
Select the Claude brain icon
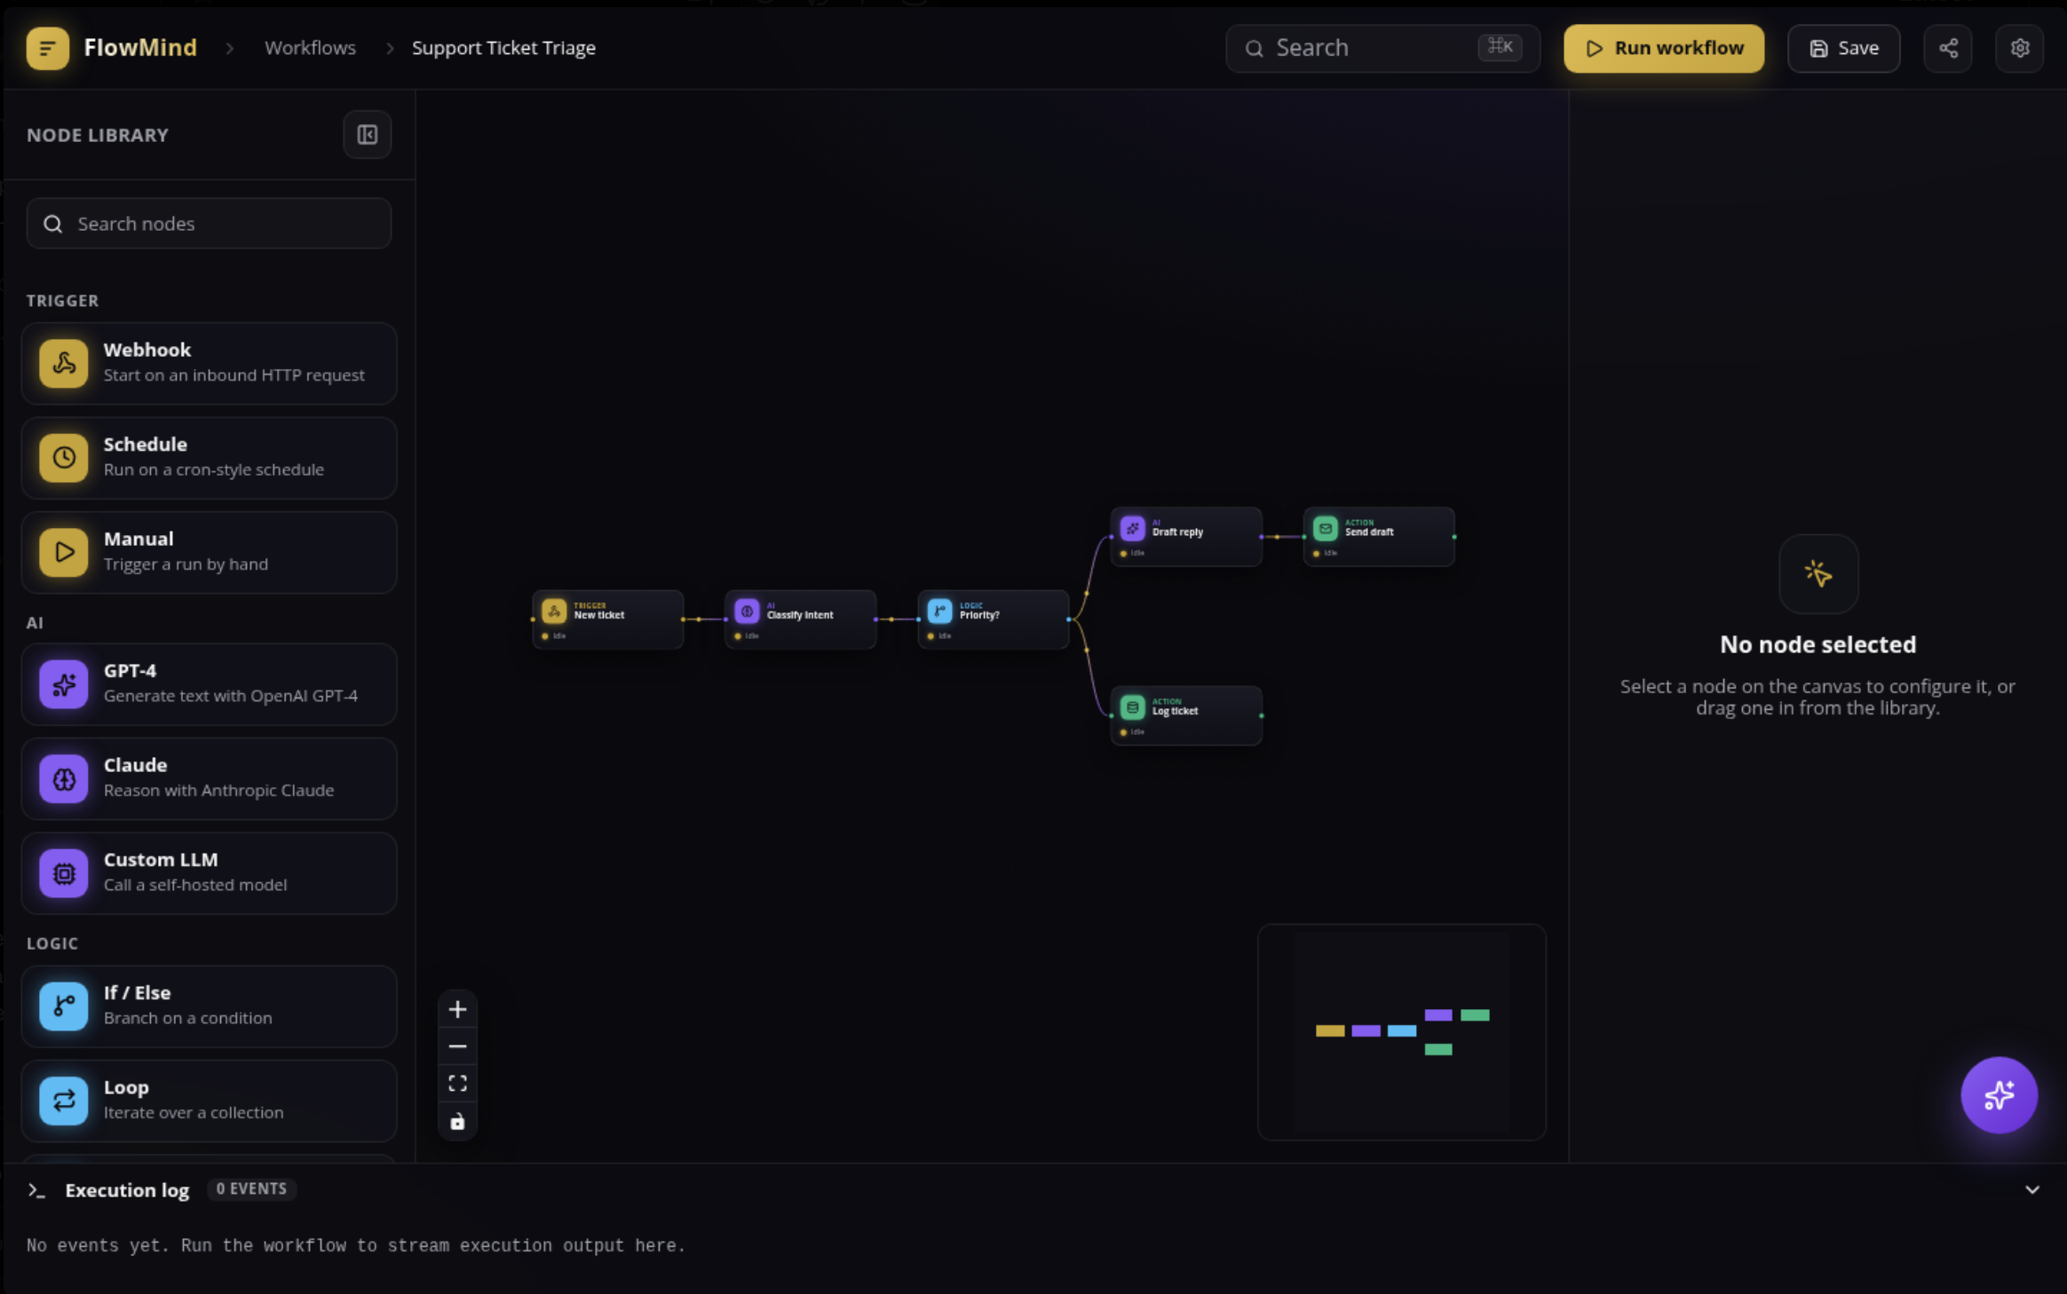coord(64,778)
